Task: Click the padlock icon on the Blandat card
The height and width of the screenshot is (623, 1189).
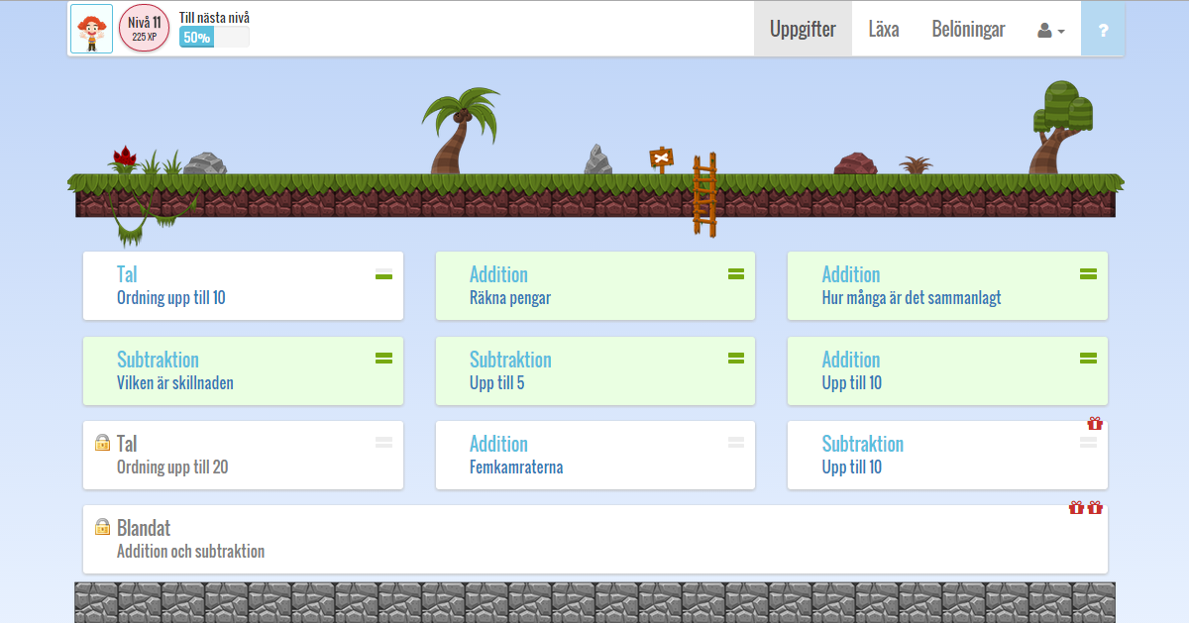Action: (101, 527)
